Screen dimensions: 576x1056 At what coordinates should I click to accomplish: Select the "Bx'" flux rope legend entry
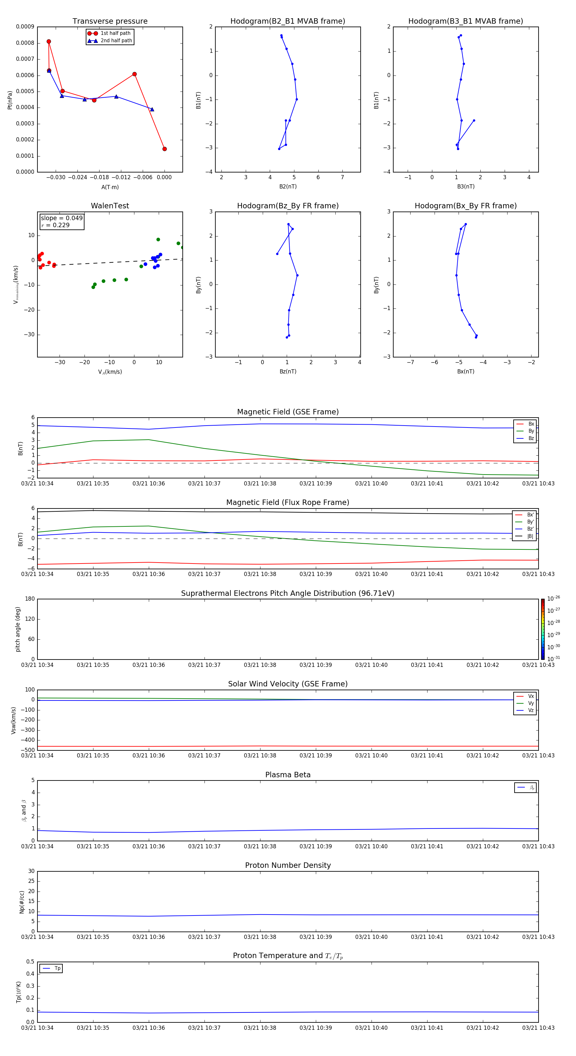tap(524, 515)
